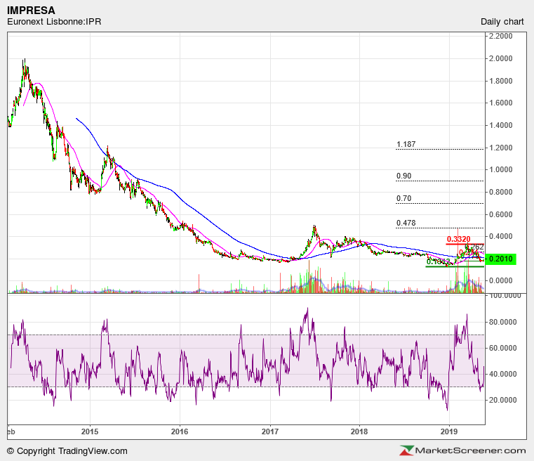Click the 0.262 level label near 2019
Viewport: 534px width, 461px height.
click(x=474, y=247)
